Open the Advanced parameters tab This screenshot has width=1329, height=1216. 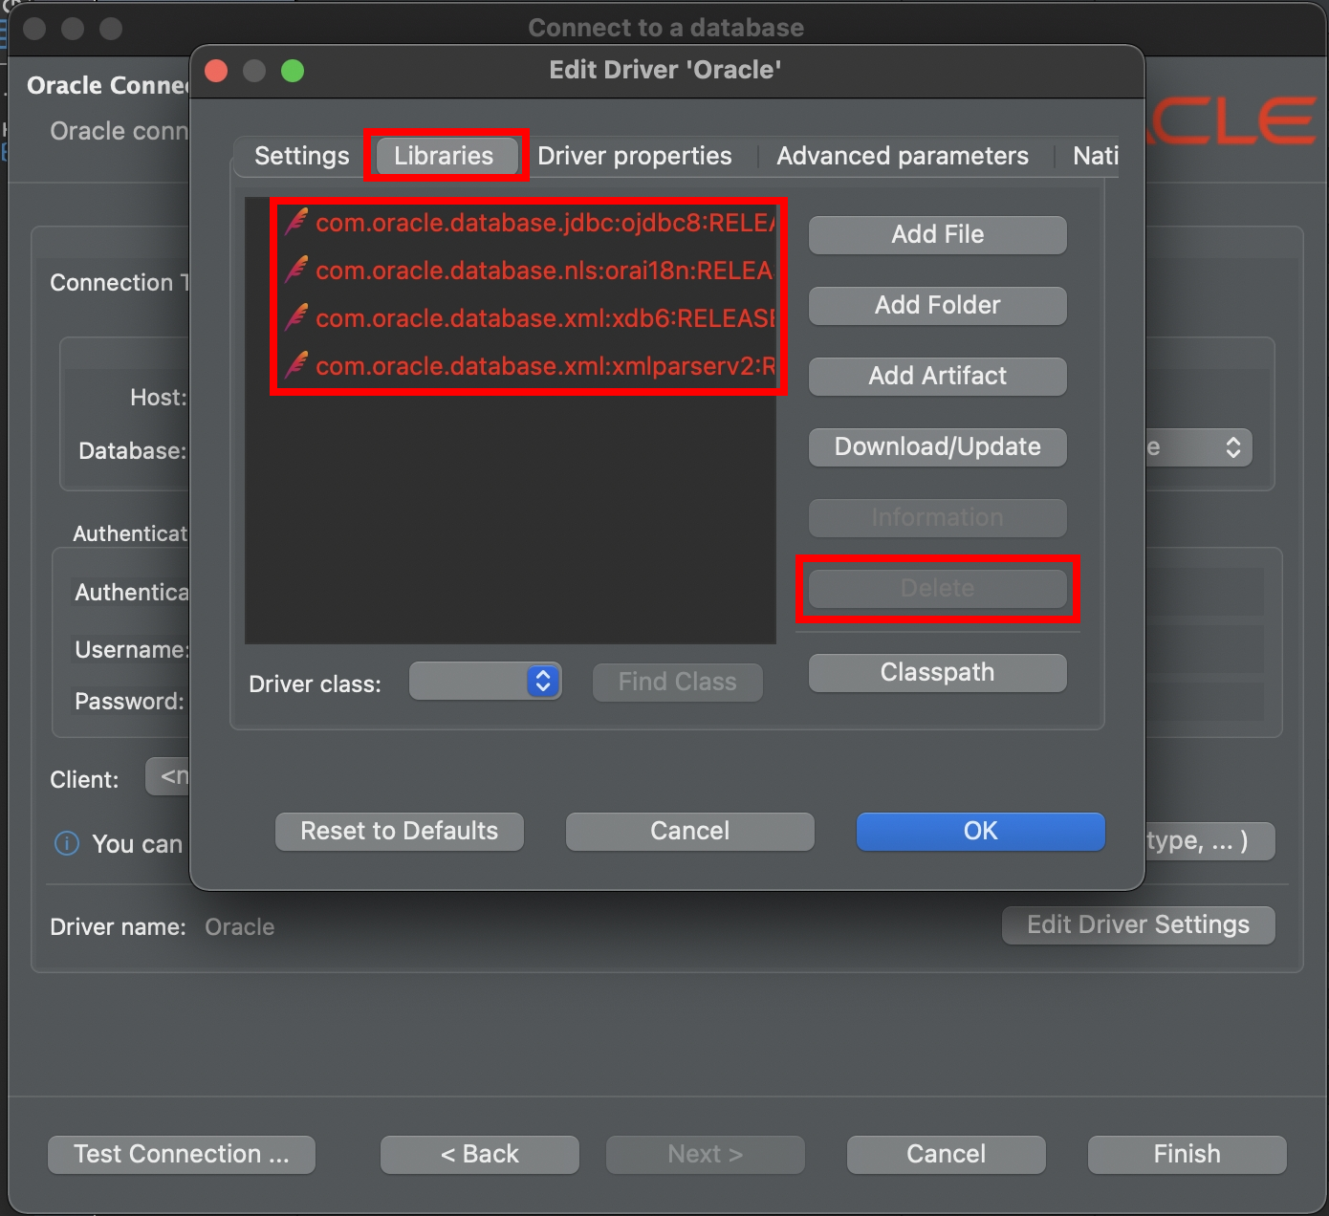[x=903, y=156]
